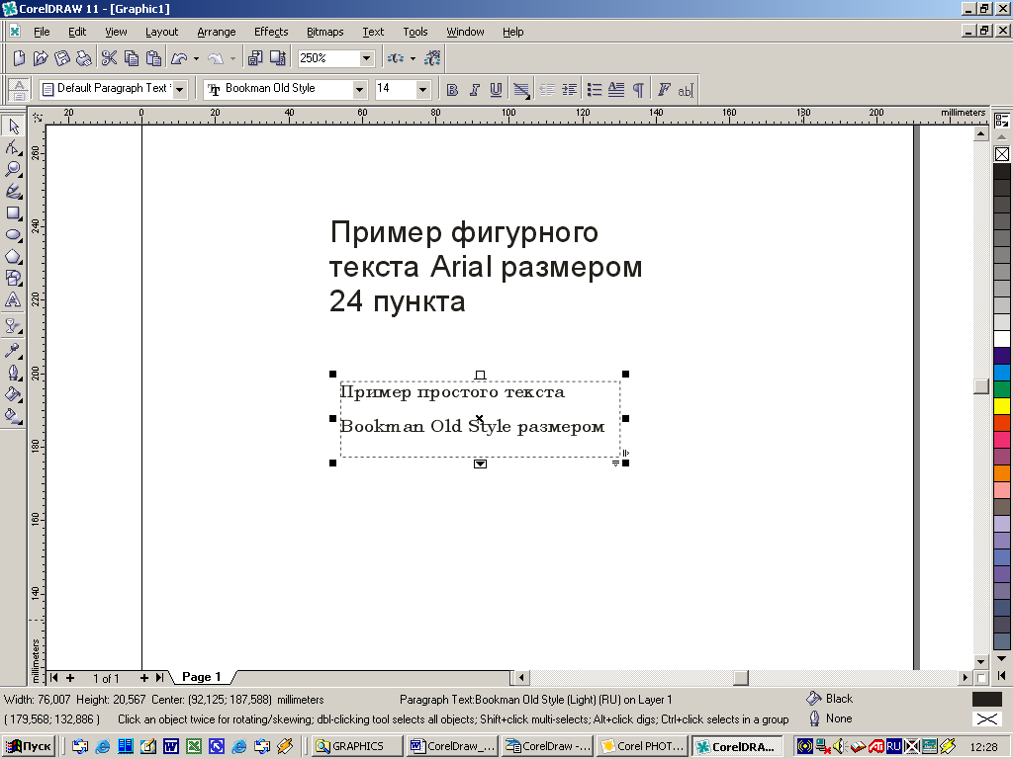Choose the yellow color swatch
The width and height of the screenshot is (1013, 759).
[1002, 406]
